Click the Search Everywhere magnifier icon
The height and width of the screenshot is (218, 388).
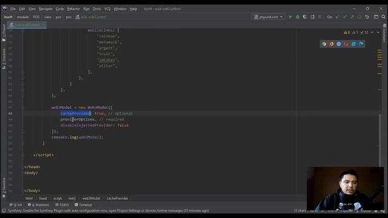pyautogui.click(x=383, y=17)
